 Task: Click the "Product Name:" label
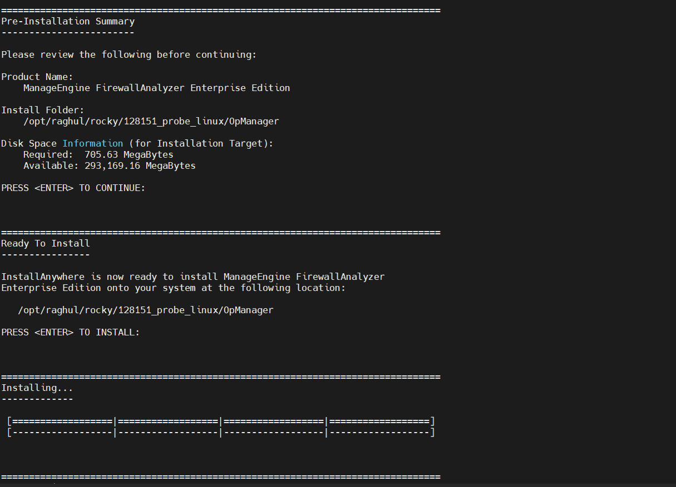pyautogui.click(x=37, y=77)
